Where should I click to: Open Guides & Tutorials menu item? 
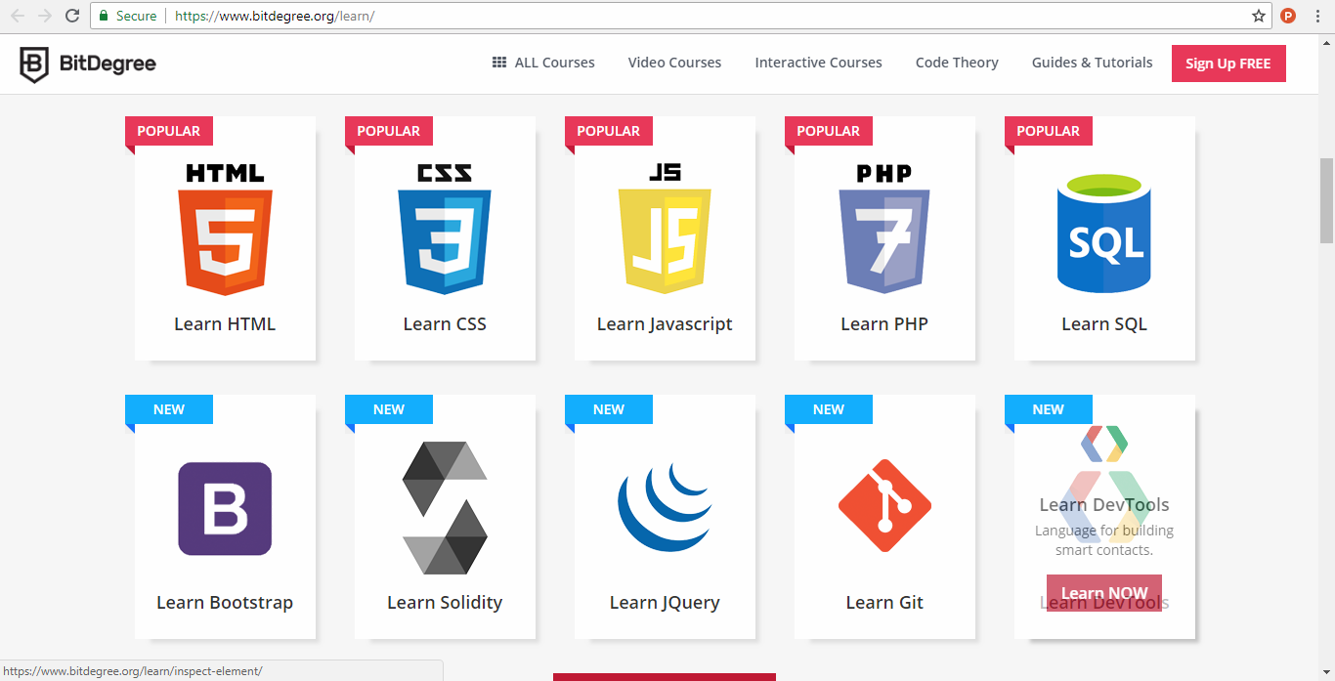pos(1093,63)
